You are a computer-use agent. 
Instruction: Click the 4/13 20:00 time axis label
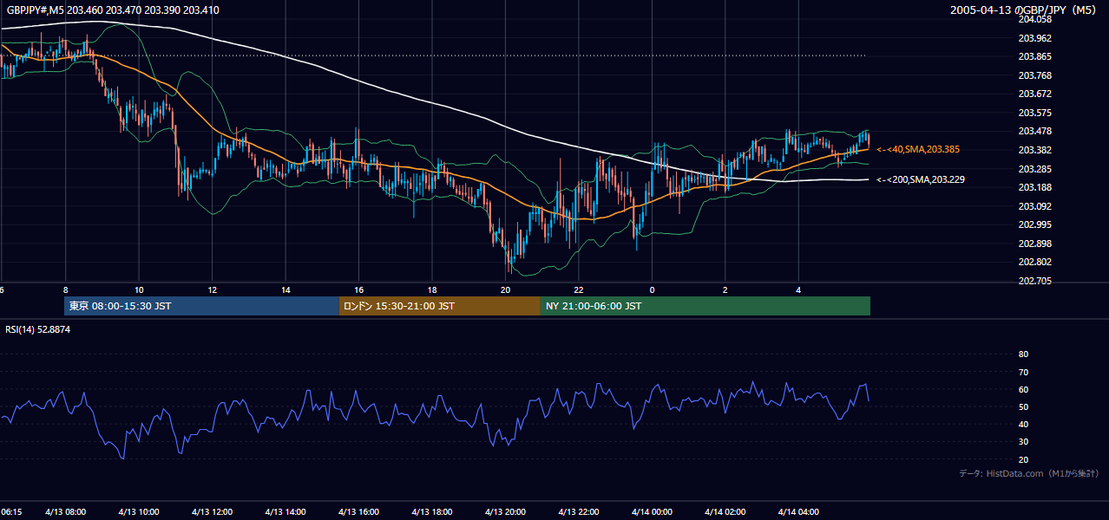coord(505,512)
